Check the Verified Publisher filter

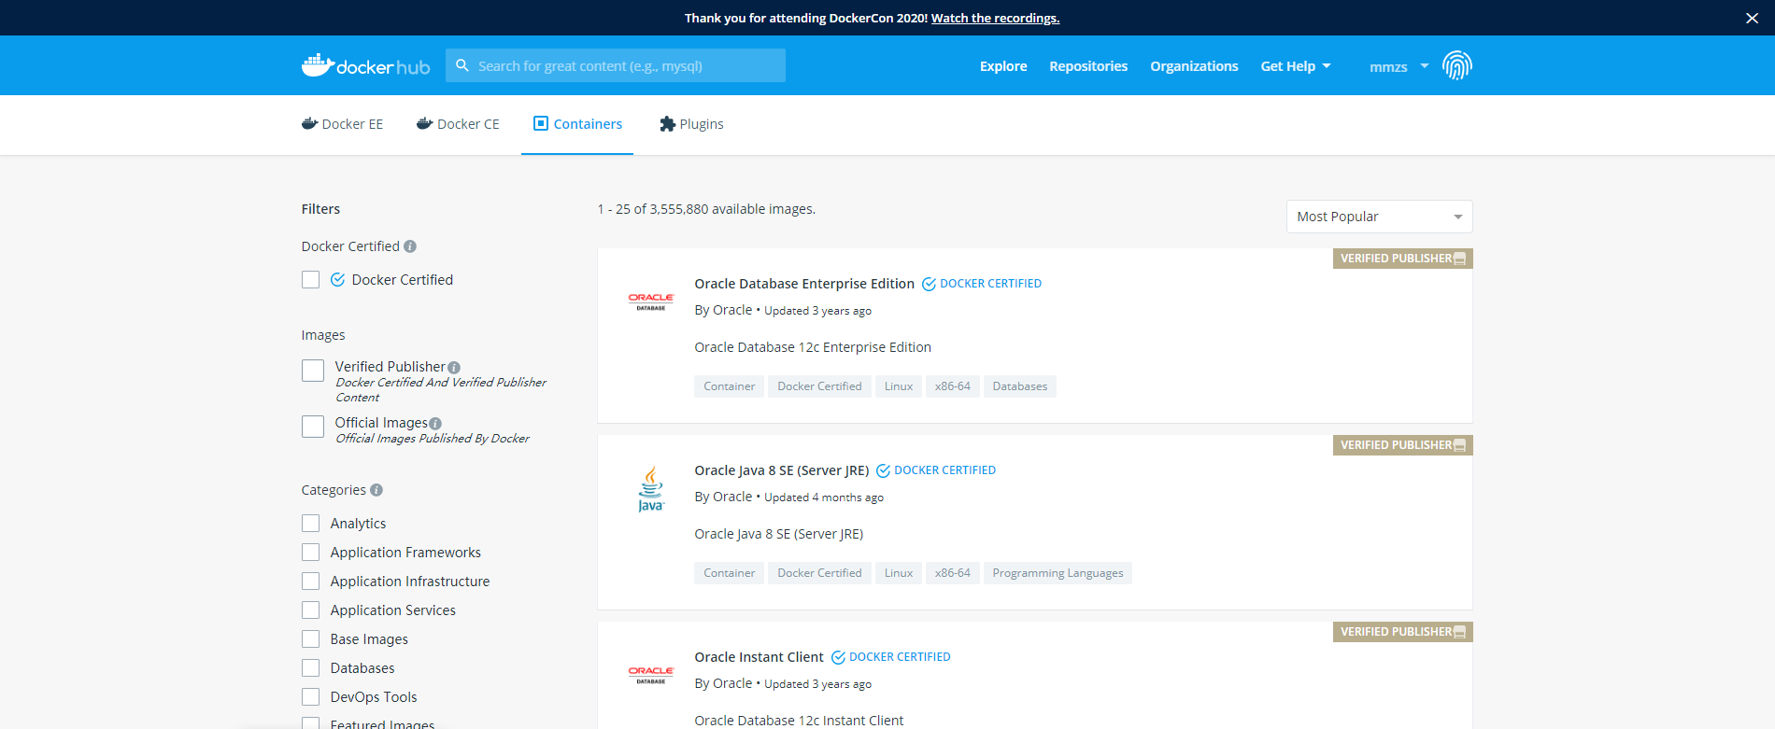point(313,371)
